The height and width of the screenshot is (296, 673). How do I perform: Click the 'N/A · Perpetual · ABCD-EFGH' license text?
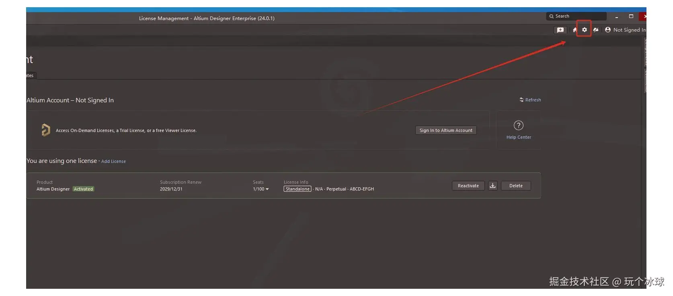click(345, 189)
